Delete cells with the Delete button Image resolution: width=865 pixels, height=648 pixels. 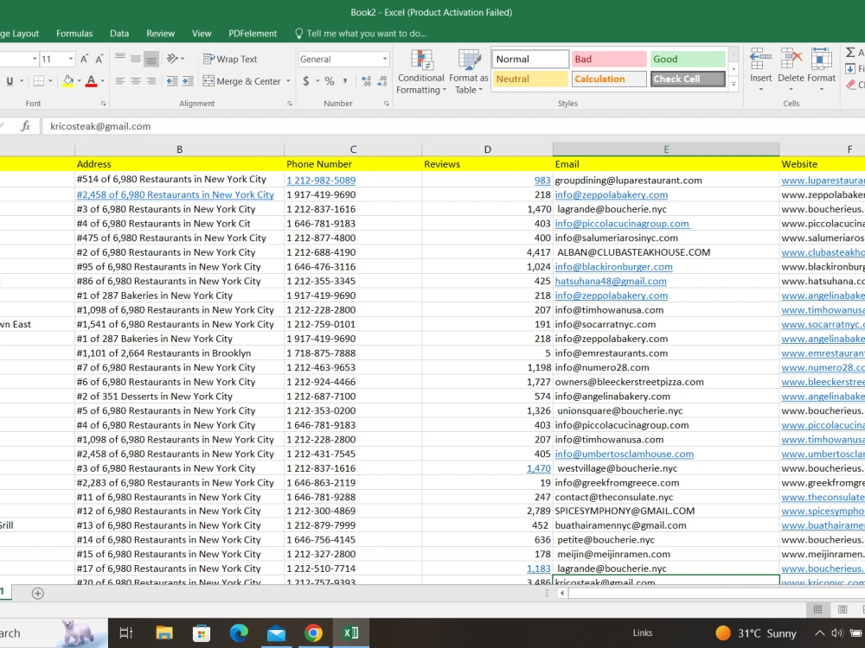(x=791, y=70)
